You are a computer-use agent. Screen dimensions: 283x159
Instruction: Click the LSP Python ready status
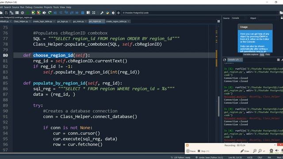tap(180, 158)
